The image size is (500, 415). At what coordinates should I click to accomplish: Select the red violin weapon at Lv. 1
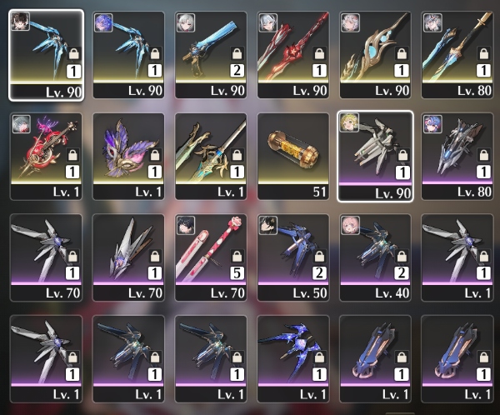[46, 157]
